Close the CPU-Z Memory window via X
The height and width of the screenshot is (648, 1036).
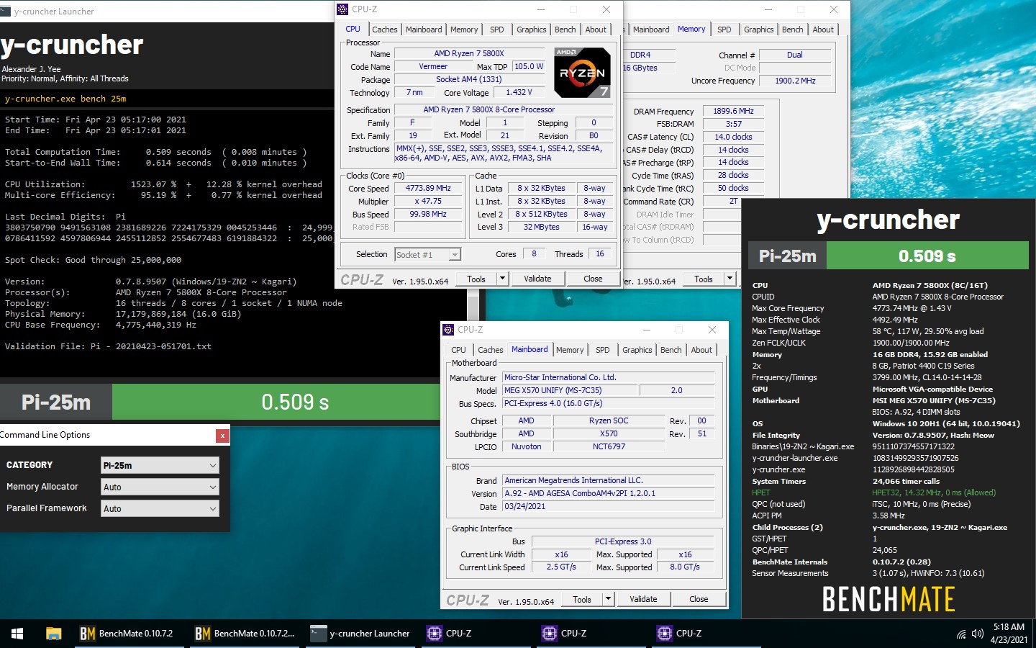(x=834, y=9)
